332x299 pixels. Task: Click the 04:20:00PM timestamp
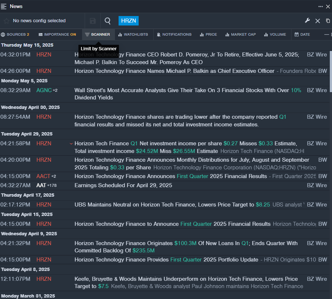15,160
